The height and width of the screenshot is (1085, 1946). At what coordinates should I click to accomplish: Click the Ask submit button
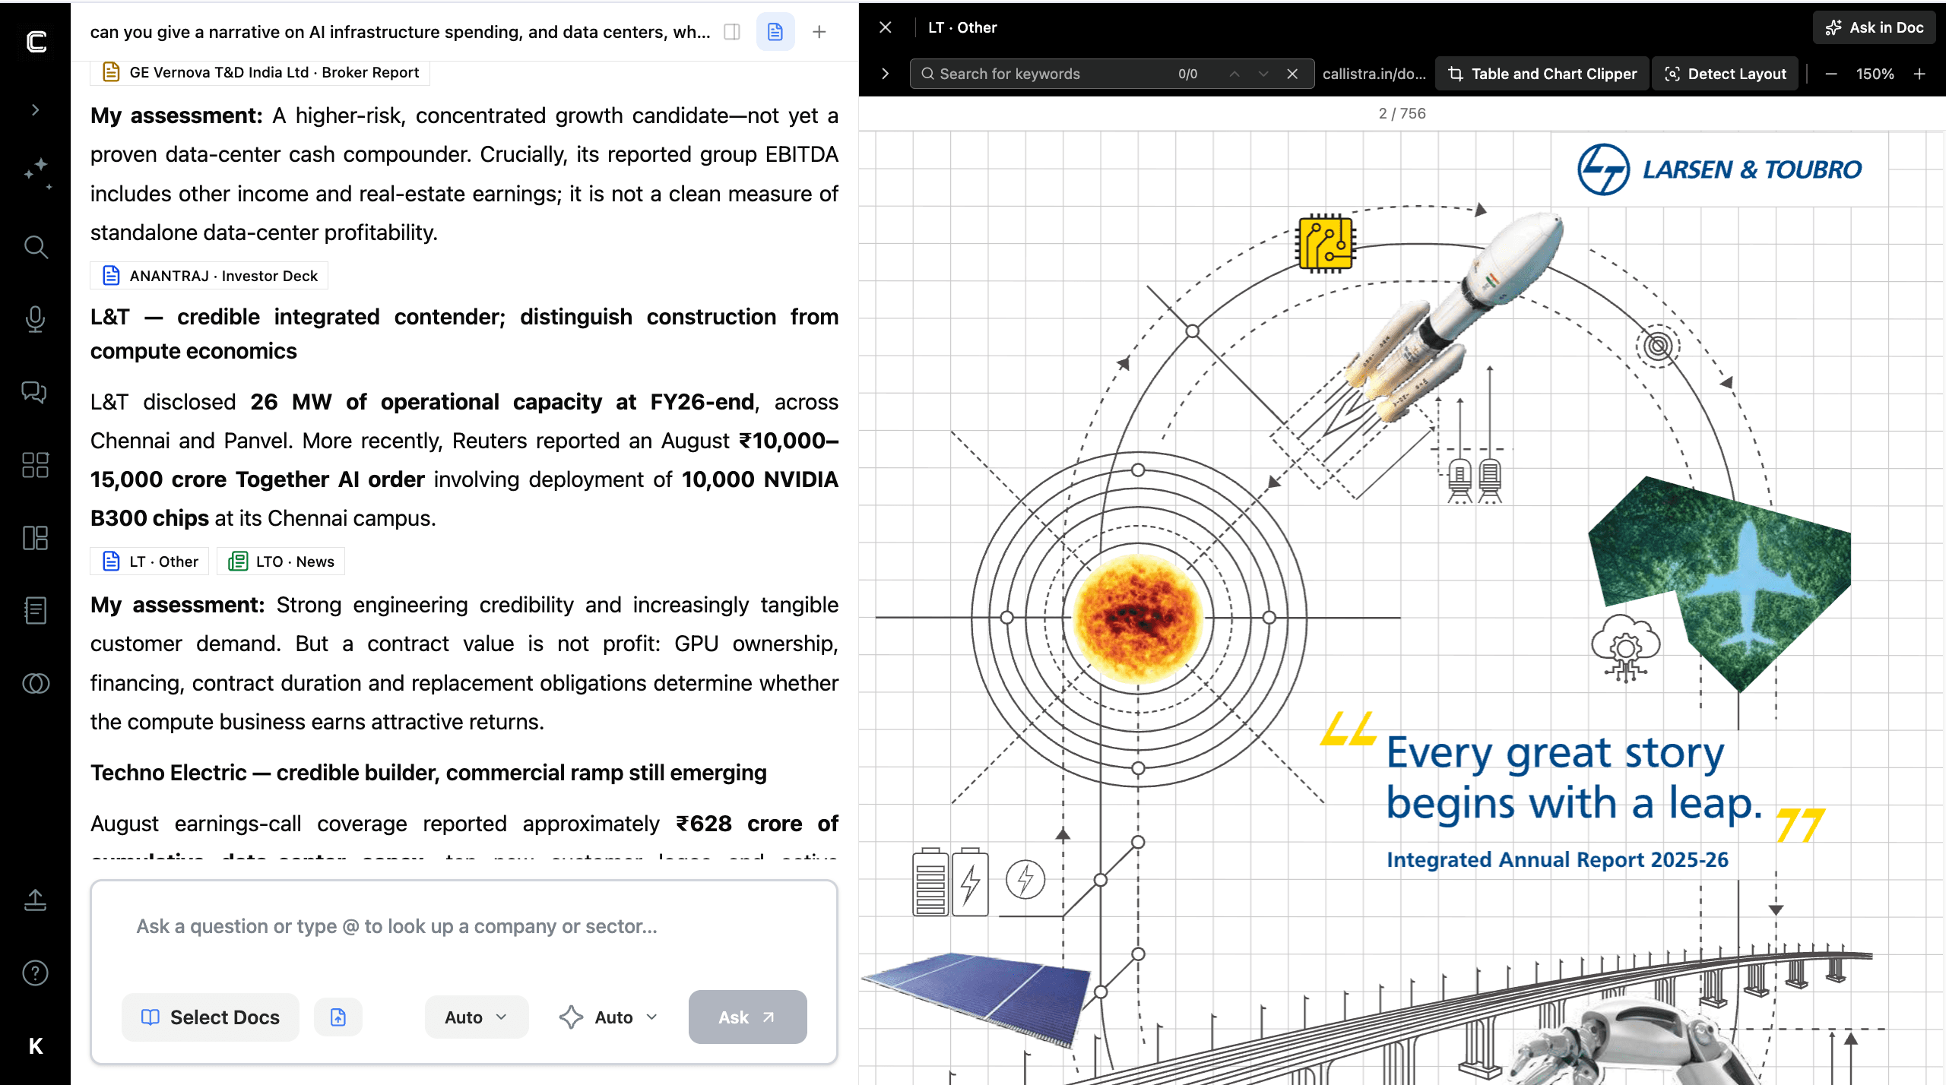(x=747, y=1017)
